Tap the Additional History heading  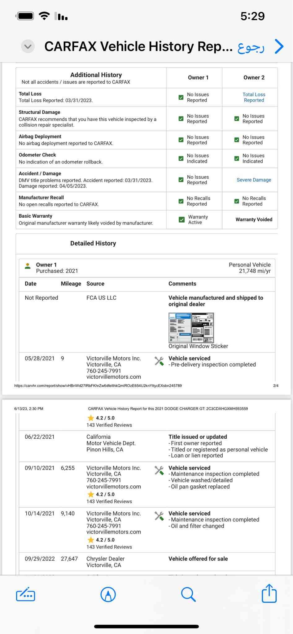[x=96, y=75]
